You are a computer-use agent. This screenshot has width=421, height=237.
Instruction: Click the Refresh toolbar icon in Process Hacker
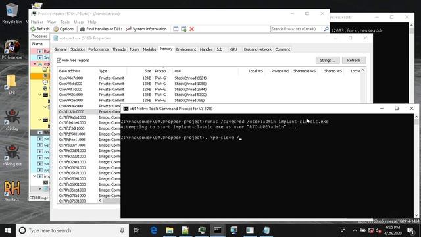[40, 29]
